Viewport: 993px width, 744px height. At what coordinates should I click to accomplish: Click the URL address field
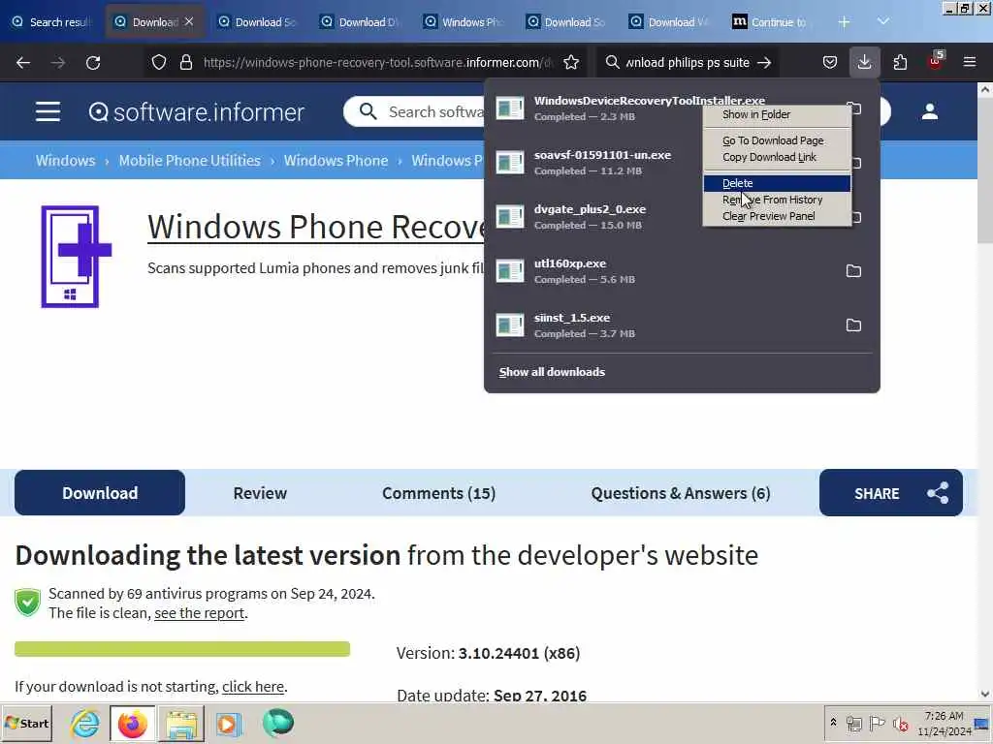point(377,63)
